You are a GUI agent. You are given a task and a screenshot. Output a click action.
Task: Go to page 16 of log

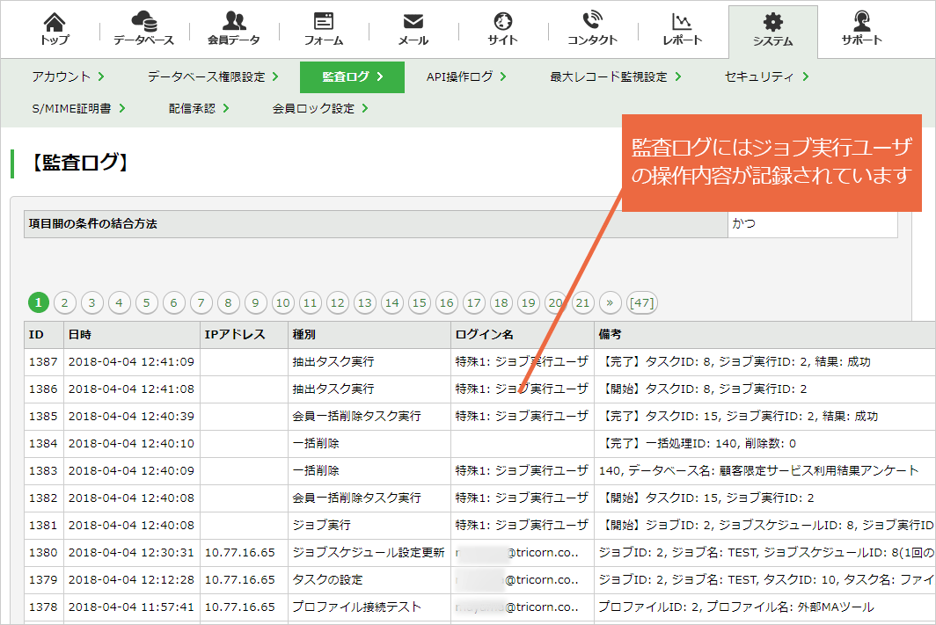click(447, 303)
